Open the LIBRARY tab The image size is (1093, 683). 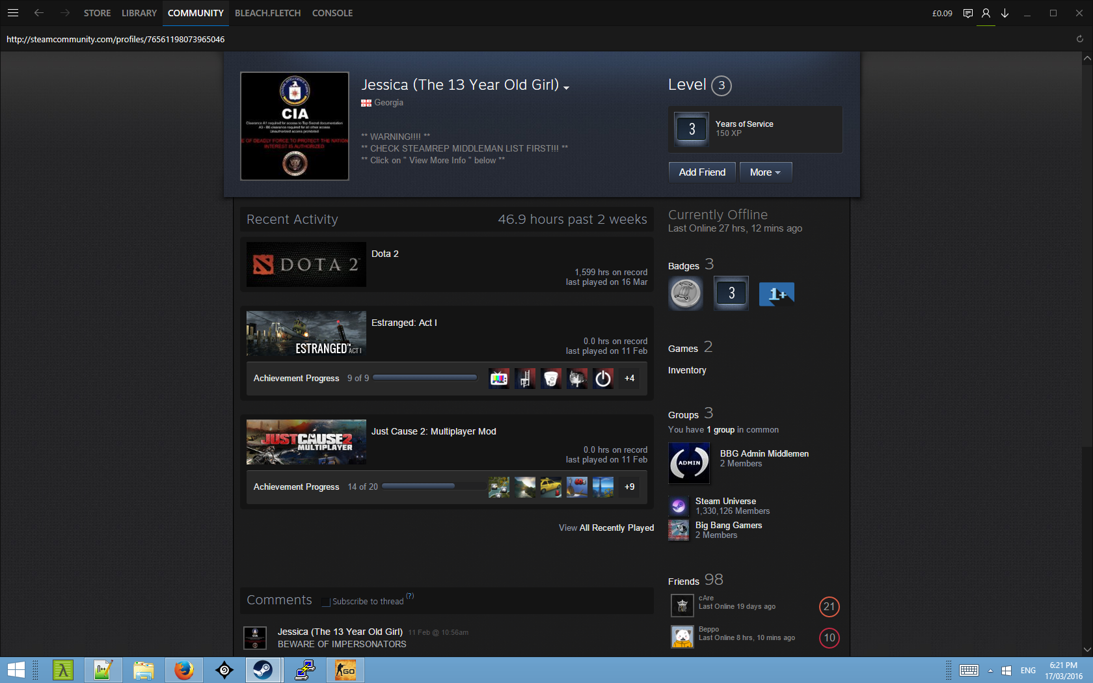pyautogui.click(x=139, y=13)
